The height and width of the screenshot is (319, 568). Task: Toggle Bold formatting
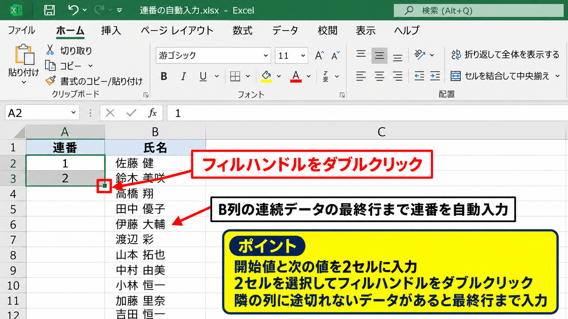[164, 76]
